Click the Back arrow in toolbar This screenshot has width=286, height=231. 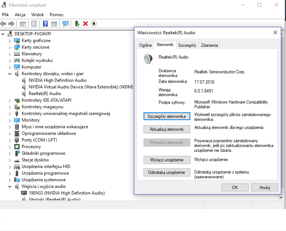point(3,24)
